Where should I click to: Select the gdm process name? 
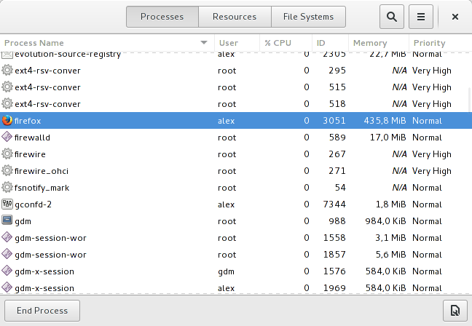[x=23, y=221]
